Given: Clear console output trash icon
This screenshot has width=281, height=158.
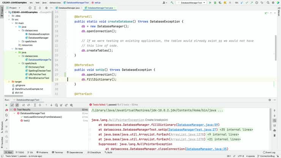Looking at the screenshot, I should [x=275, y=136].
